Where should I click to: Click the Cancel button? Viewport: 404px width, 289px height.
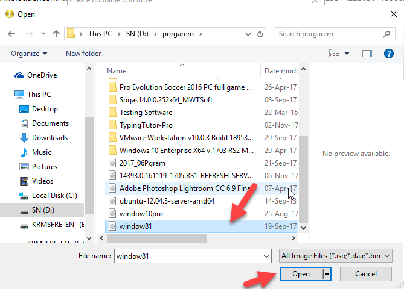tap(366, 274)
